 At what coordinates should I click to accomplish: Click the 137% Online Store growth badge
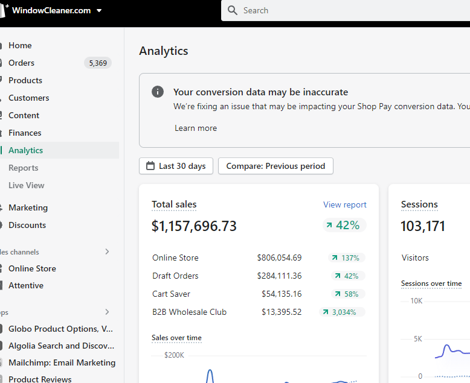347,258
